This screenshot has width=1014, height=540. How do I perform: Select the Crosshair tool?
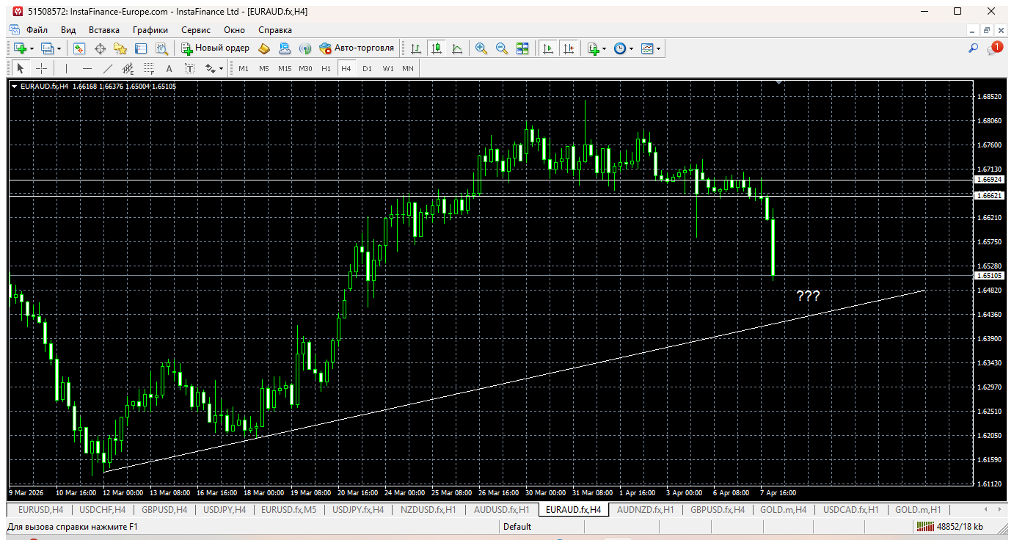click(x=42, y=67)
